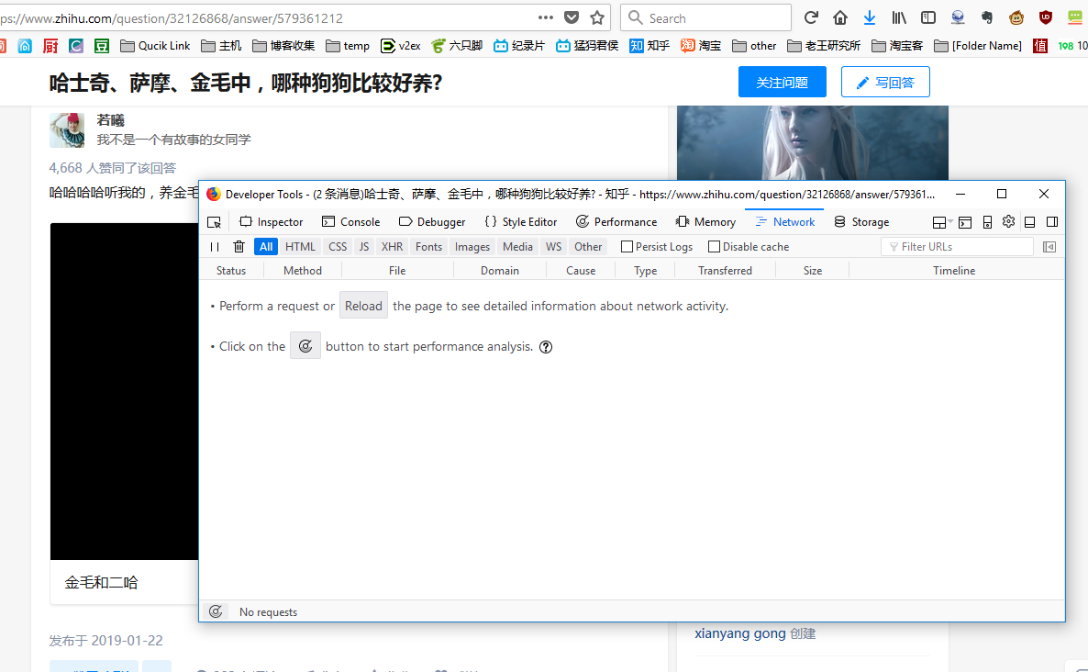
Task: Enable the Disable cache checkbox
Action: click(714, 246)
